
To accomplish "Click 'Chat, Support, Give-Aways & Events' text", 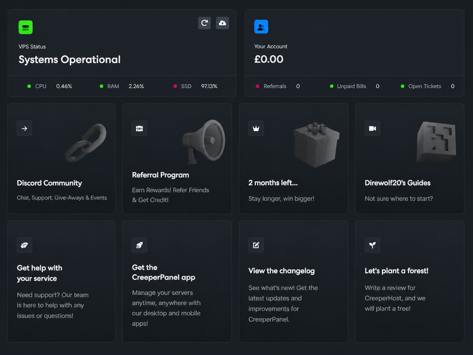I will click(x=62, y=198).
